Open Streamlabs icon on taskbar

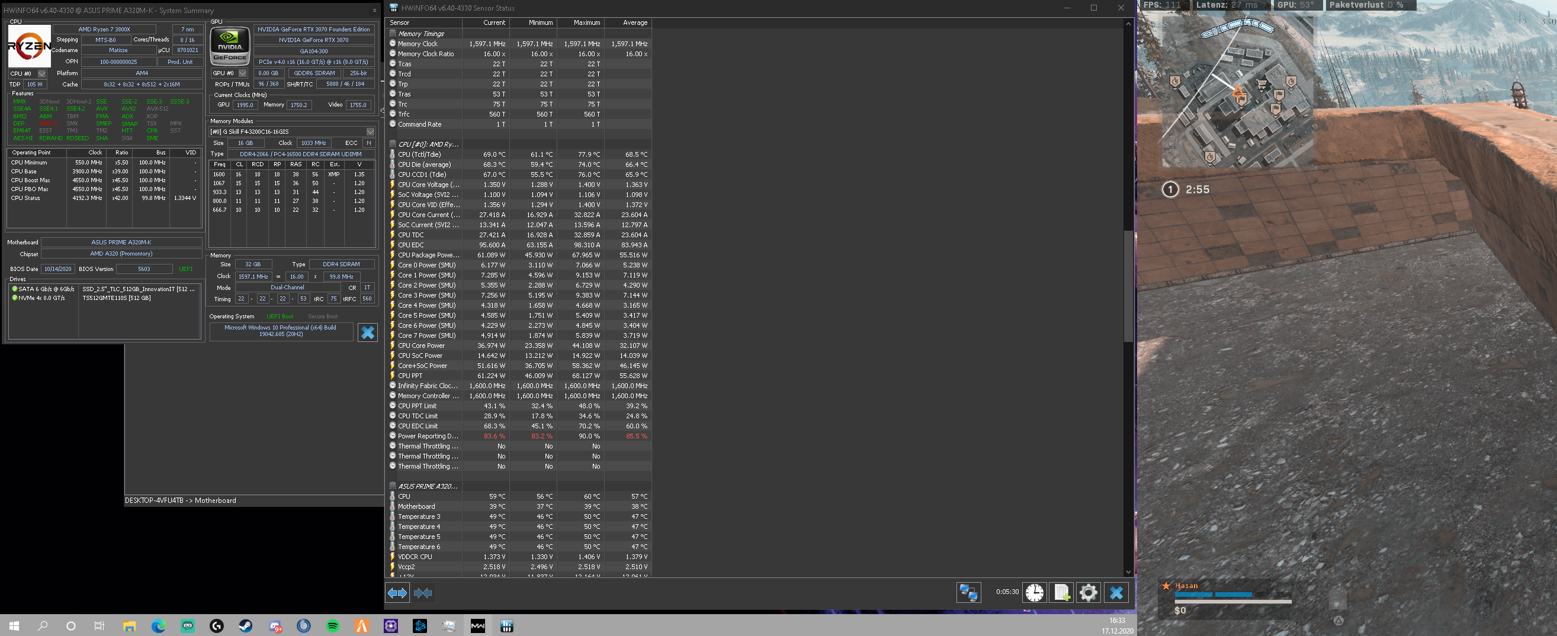(187, 626)
